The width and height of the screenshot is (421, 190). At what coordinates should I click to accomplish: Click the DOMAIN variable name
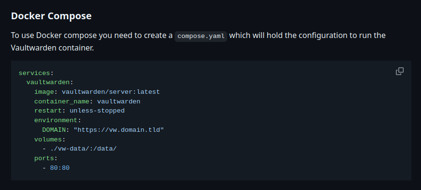pos(54,130)
